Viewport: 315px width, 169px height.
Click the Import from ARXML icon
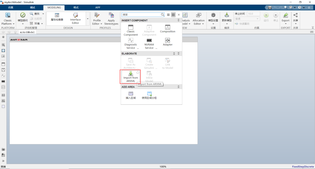tap(131, 74)
